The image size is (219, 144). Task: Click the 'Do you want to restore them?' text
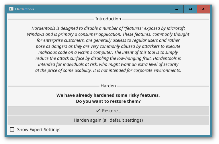108,101
